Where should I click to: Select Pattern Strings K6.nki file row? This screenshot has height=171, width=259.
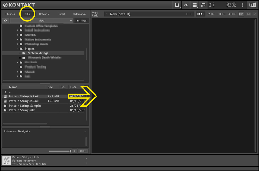tap(44, 101)
